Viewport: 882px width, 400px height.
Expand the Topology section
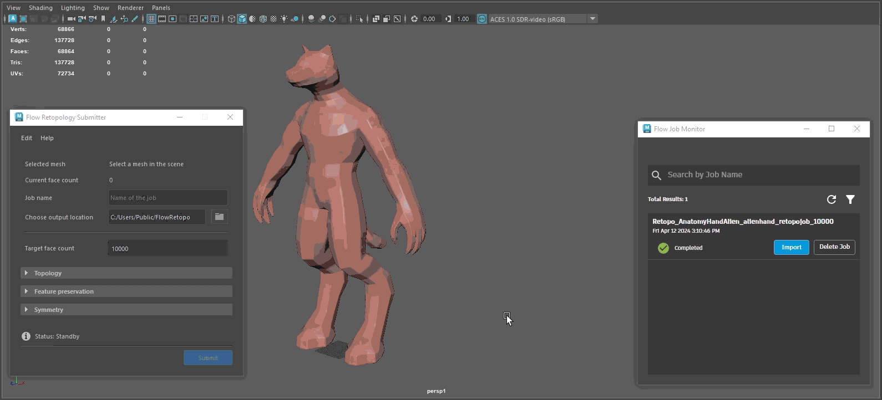coord(126,273)
